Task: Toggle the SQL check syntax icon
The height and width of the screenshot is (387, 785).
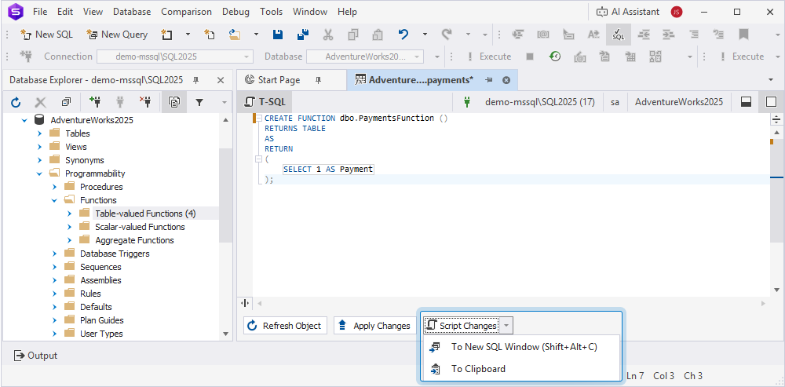Action: point(619,35)
